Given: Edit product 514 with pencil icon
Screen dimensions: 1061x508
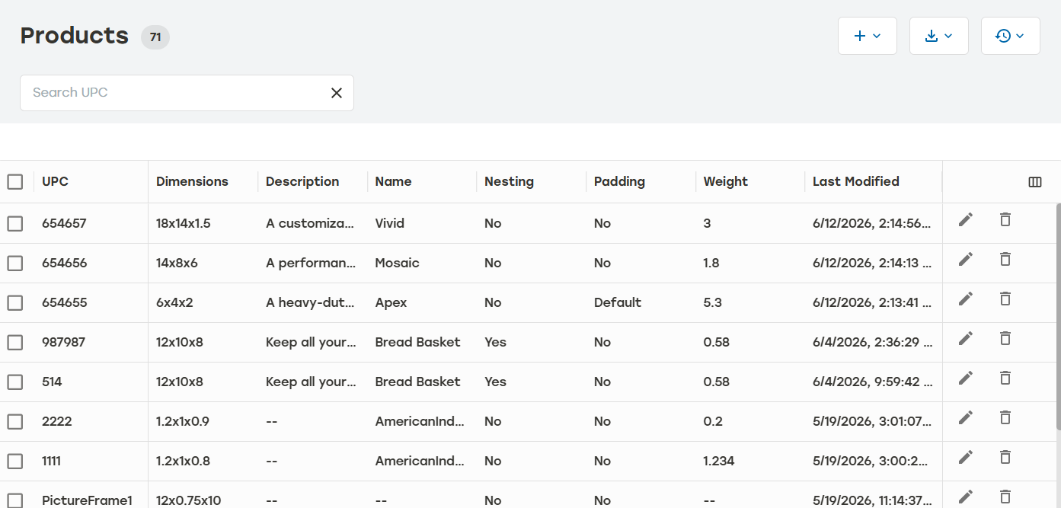Looking at the screenshot, I should pos(966,378).
